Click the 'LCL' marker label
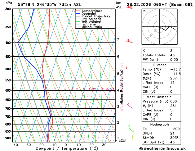Image resolution: width=195 pixels, height=151 pixels. [122, 141]
